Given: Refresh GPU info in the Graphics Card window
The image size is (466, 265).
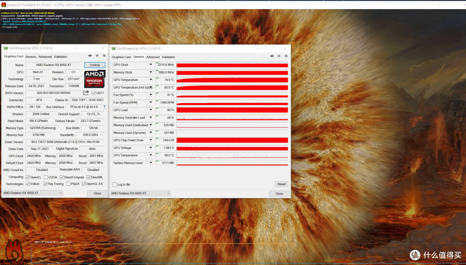Looking at the screenshot, I should pyautogui.click(x=97, y=56).
